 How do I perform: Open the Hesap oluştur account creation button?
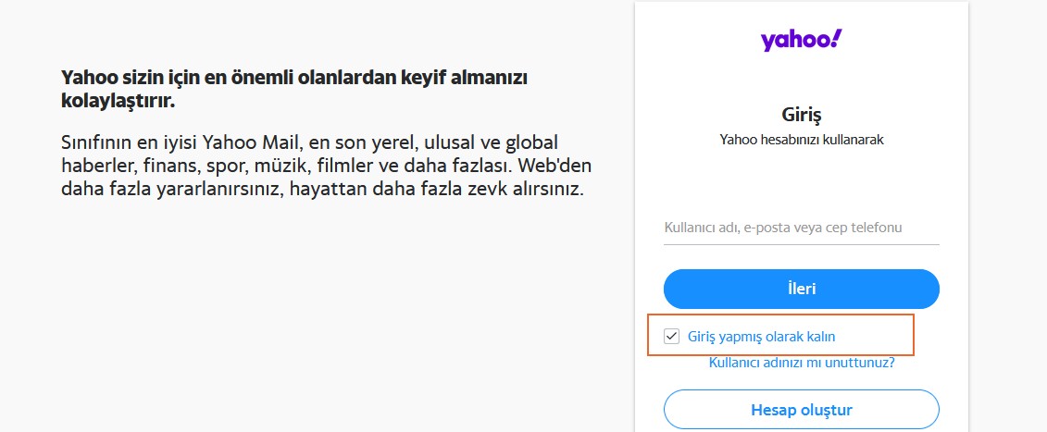tap(802, 409)
